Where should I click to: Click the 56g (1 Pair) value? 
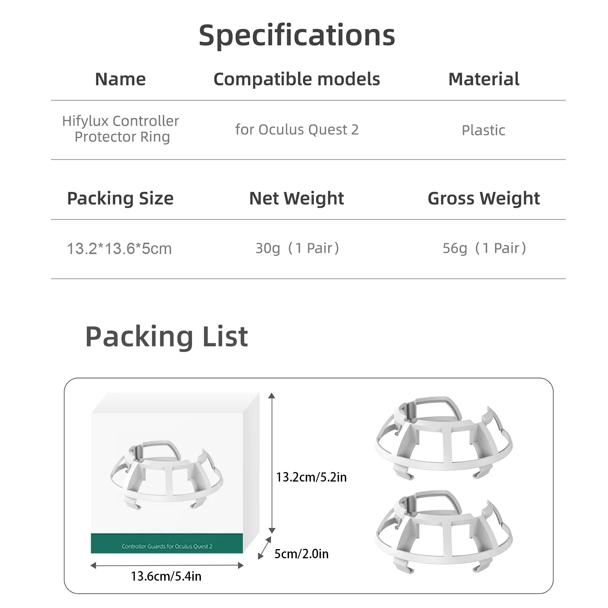484,248
